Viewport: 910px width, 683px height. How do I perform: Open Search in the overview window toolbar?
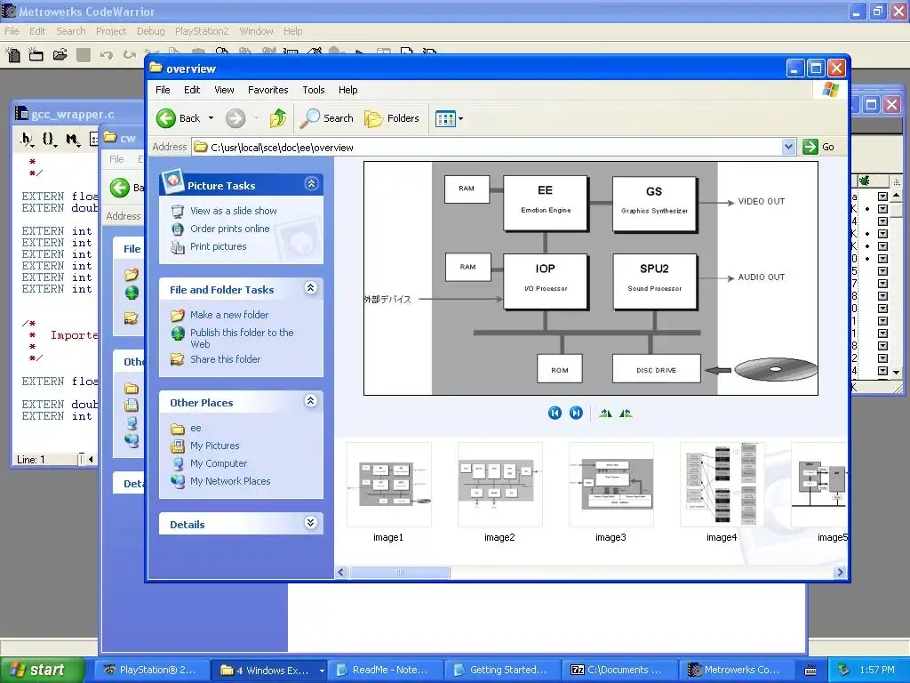327,118
